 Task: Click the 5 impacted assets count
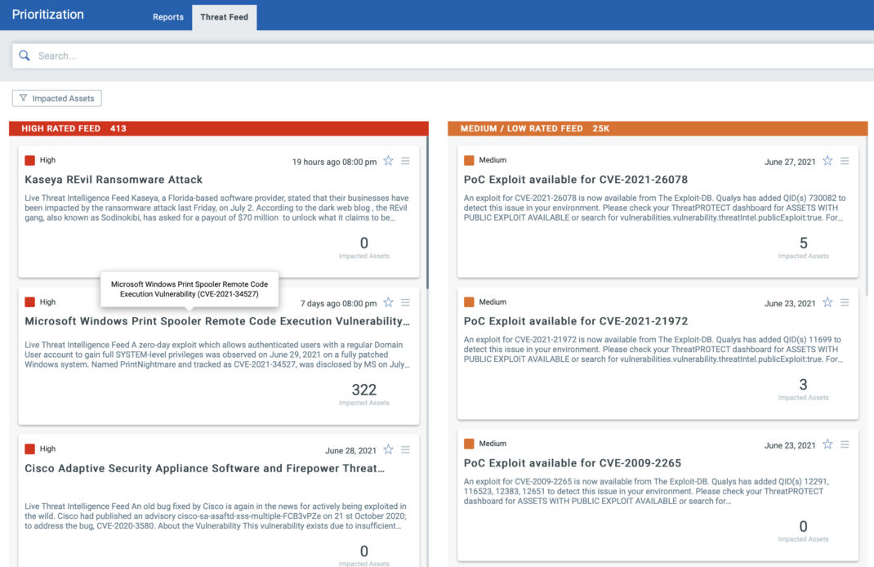tap(803, 243)
